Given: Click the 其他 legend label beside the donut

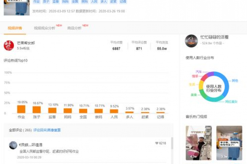Looking at the screenshot, I should tap(235, 81).
